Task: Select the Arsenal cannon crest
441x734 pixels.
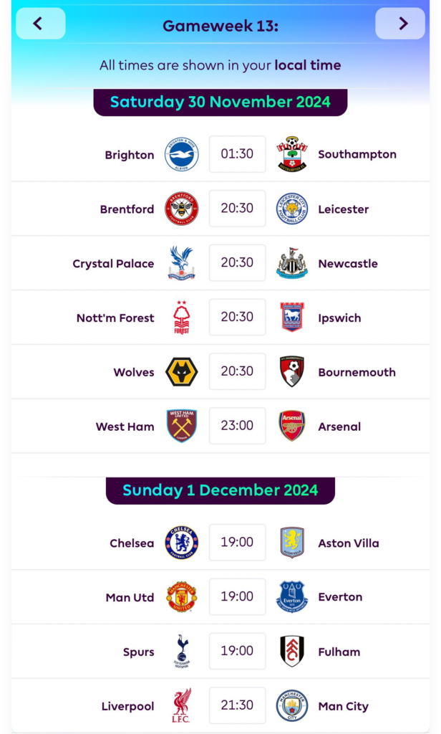Action: [x=292, y=426]
